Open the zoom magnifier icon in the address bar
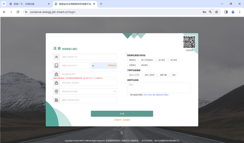 [210, 12]
